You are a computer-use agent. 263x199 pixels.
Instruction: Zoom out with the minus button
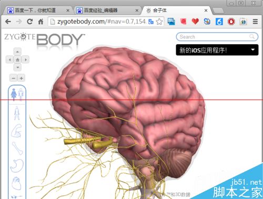click(13, 78)
